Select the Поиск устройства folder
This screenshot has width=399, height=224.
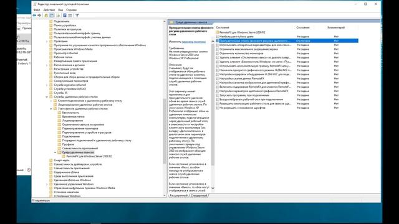click(x=65, y=26)
